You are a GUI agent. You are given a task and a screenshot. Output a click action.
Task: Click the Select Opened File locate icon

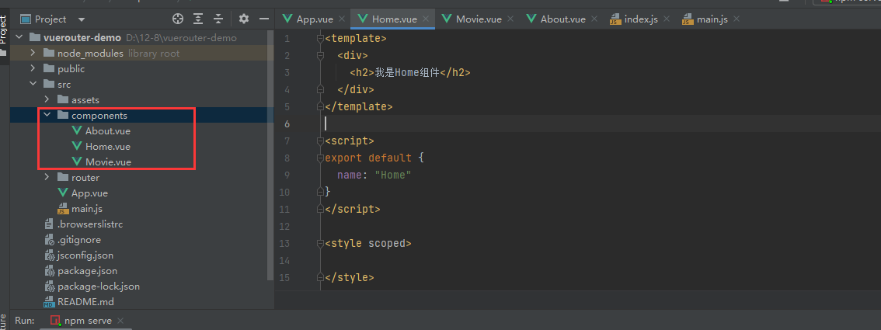click(178, 19)
